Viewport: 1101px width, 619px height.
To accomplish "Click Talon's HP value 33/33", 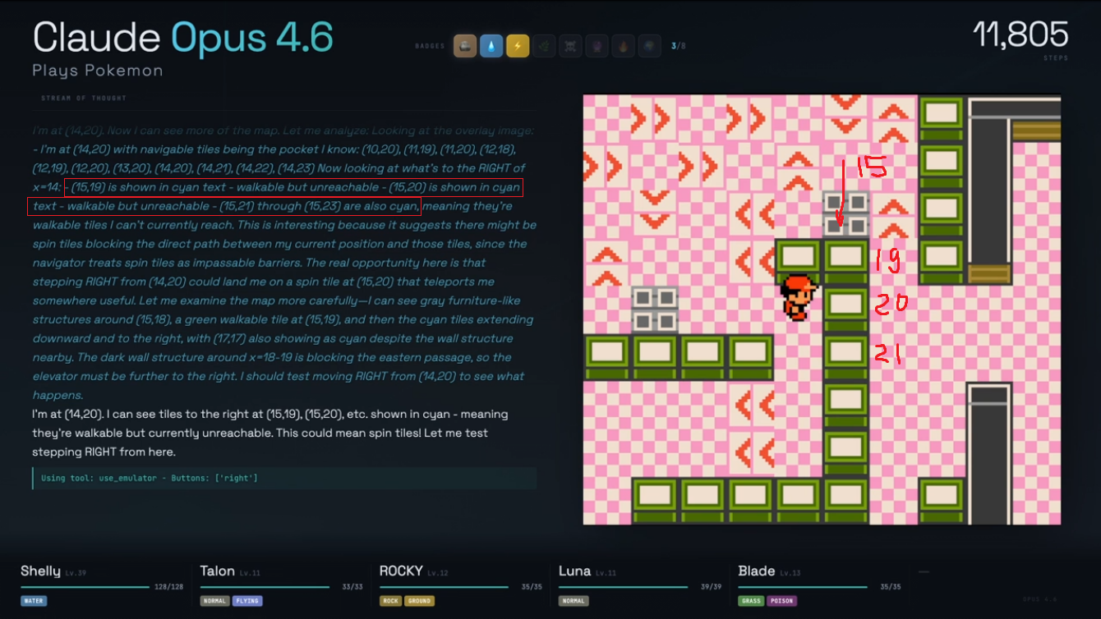I will (x=352, y=587).
